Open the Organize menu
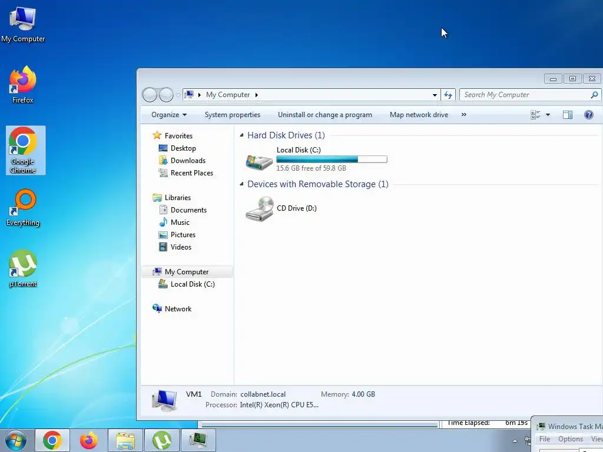Viewport: 603px width, 452px height. [169, 115]
